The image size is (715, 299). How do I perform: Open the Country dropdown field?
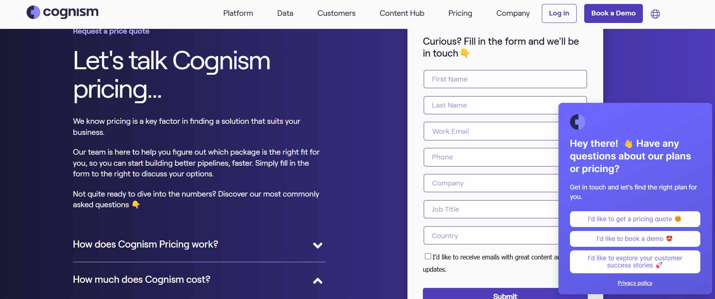click(491, 235)
